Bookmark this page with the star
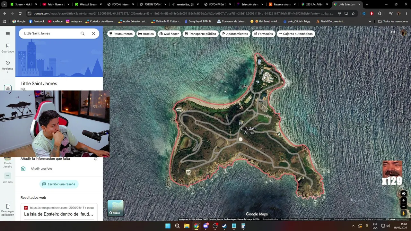The height and width of the screenshot is (231, 411). (353, 13)
